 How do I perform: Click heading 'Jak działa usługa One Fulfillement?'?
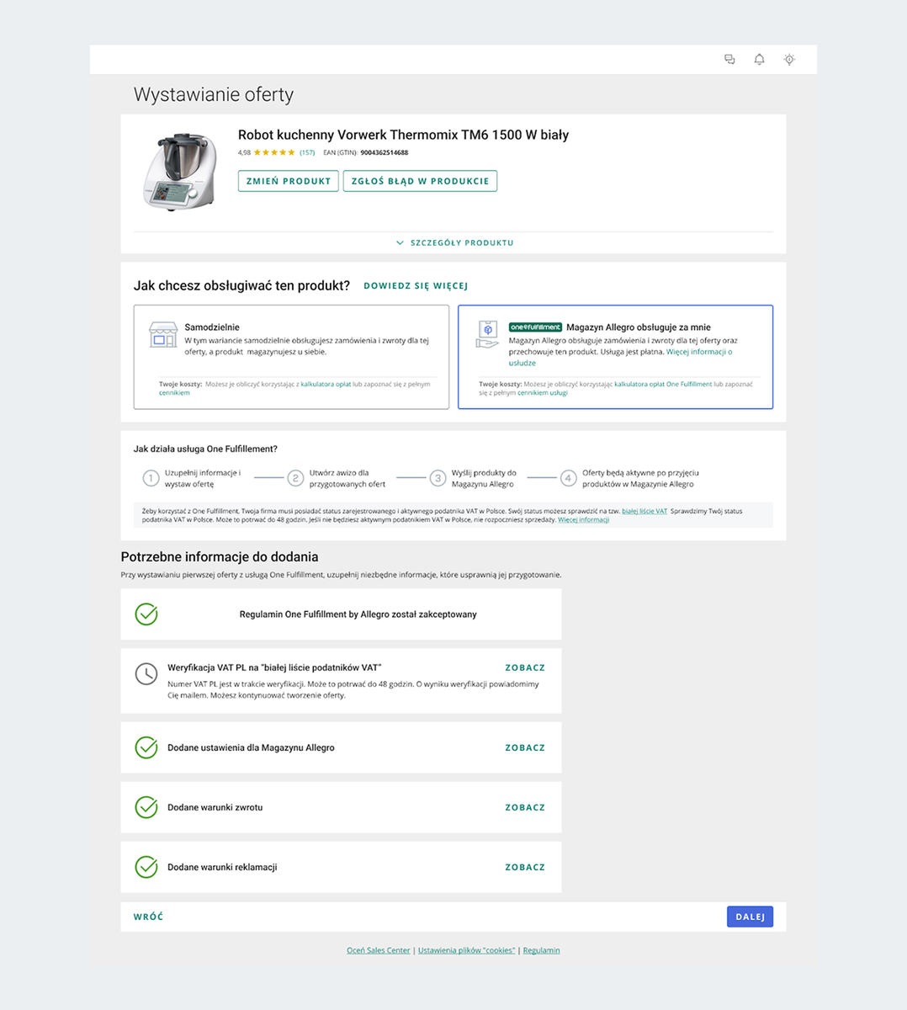205,449
